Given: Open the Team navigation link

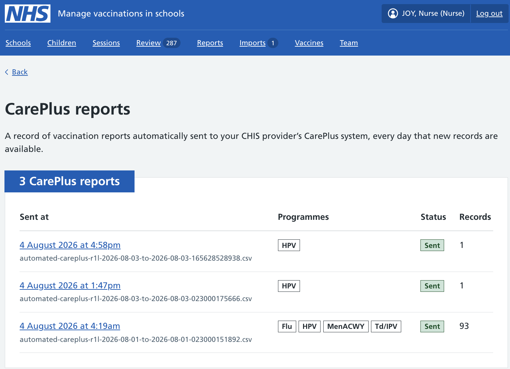Looking at the screenshot, I should point(349,43).
